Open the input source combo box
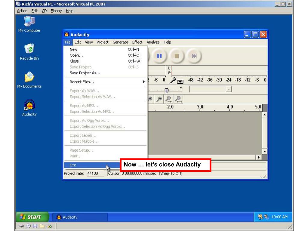The height and width of the screenshot is (231, 308). (210, 89)
